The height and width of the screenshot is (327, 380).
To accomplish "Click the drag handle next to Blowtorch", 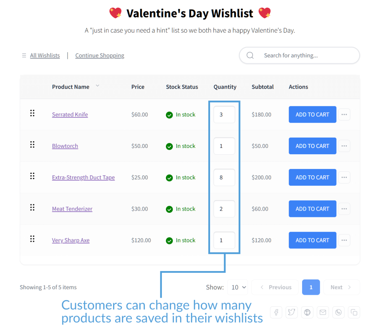I will coord(32,146).
